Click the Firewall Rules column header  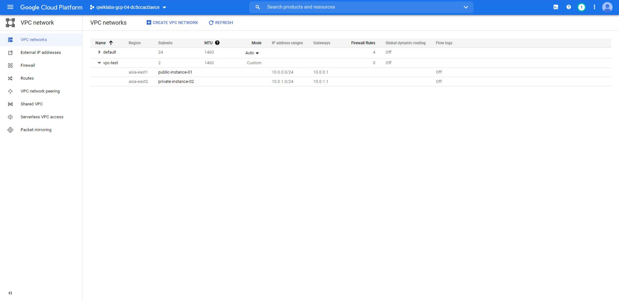click(363, 43)
